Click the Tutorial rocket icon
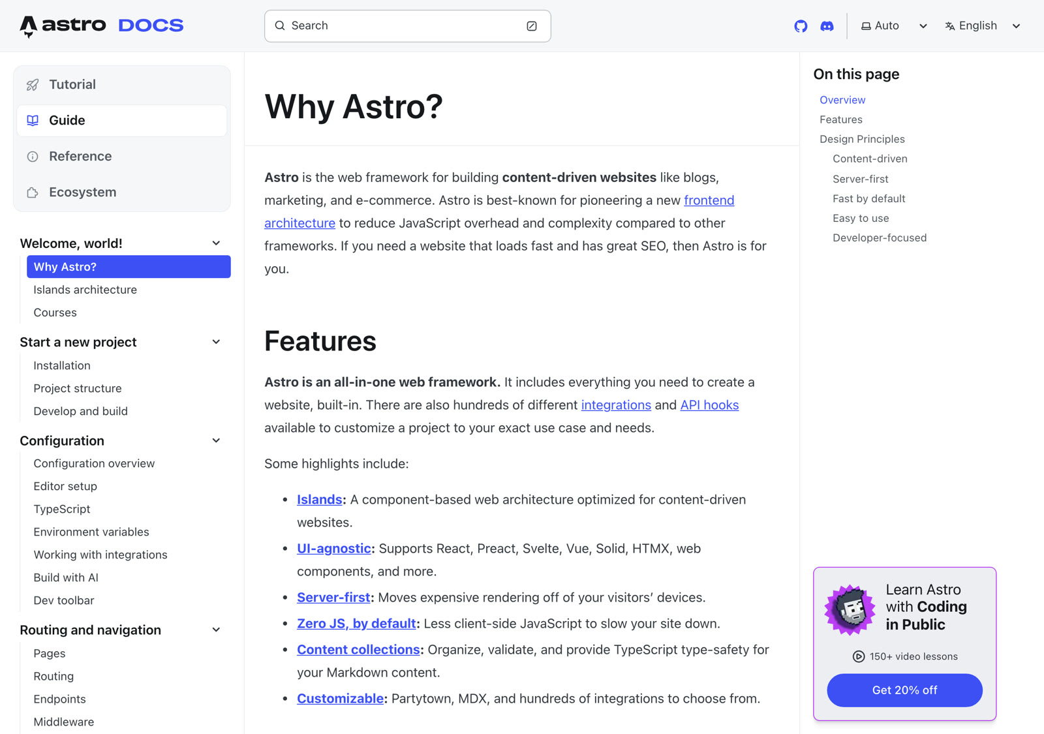The width and height of the screenshot is (1044, 734). (33, 85)
